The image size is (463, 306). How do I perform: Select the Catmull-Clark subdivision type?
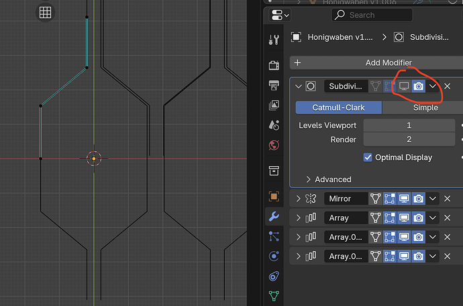coord(339,108)
